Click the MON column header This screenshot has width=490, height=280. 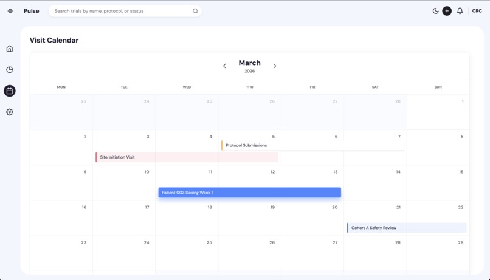point(61,87)
